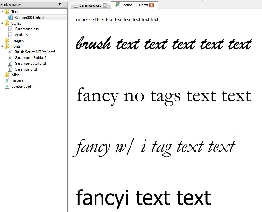This screenshot has width=262, height=212.
Task: Switch to the Section0001.html tab
Action: pyautogui.click(x=135, y=5)
